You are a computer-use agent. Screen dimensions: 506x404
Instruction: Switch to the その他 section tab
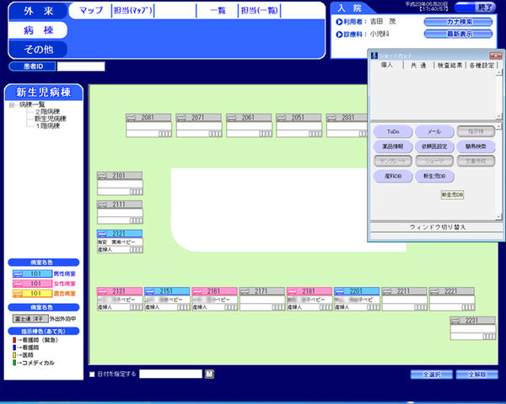pyautogui.click(x=38, y=50)
